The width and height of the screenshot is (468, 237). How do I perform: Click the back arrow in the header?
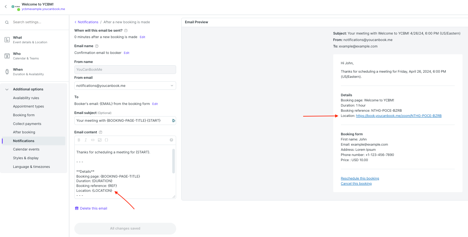5,6
